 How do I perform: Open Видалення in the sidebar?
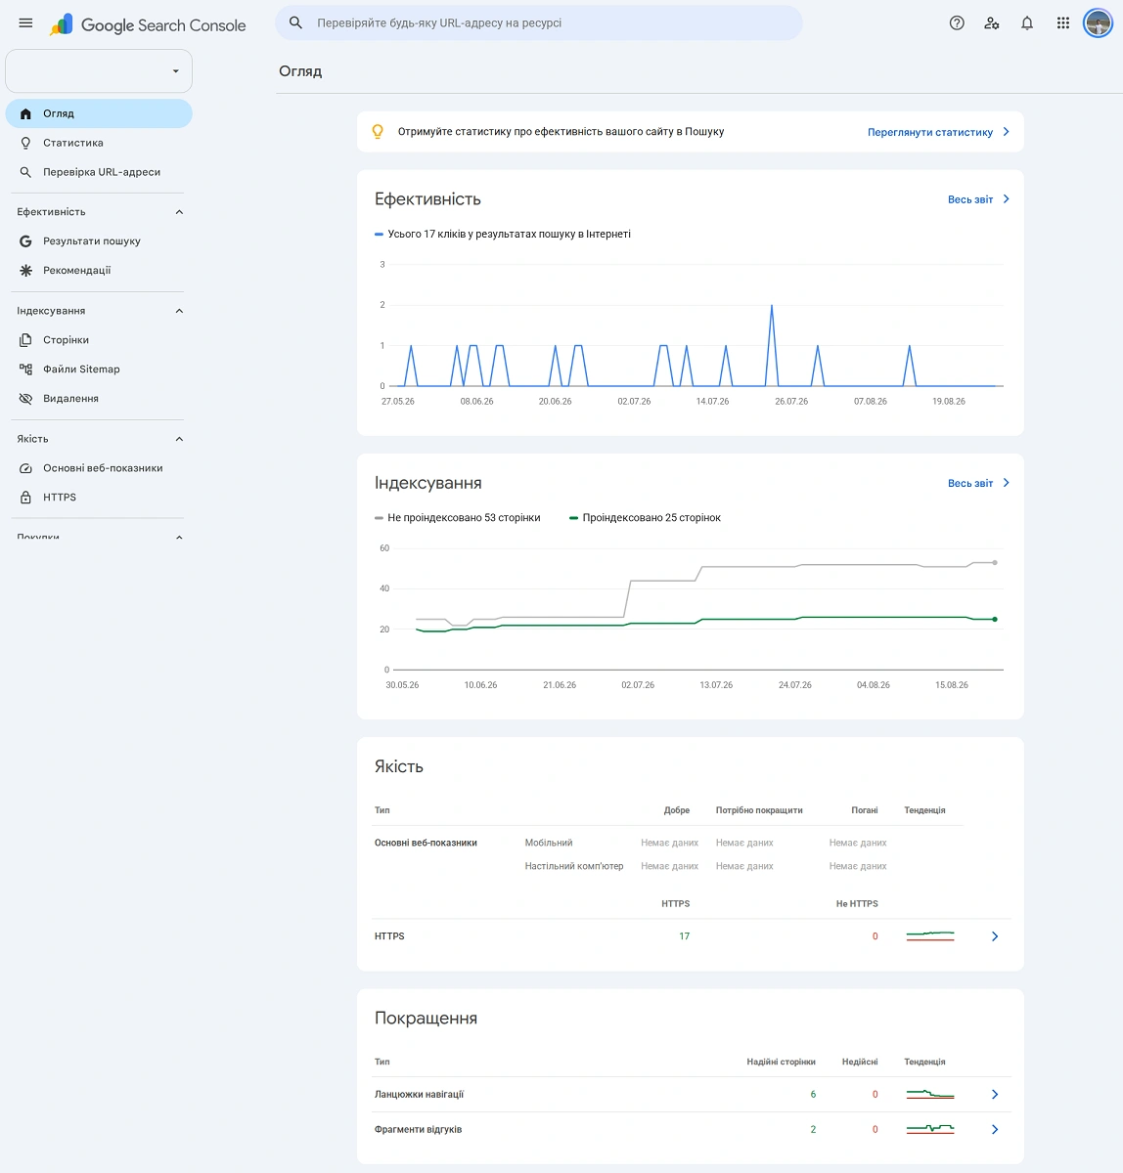point(99,399)
